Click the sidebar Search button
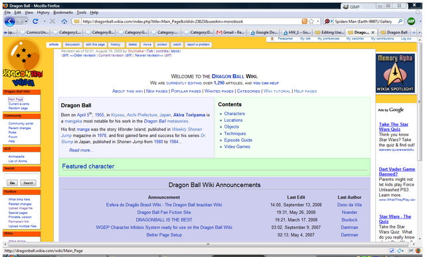 28,183
